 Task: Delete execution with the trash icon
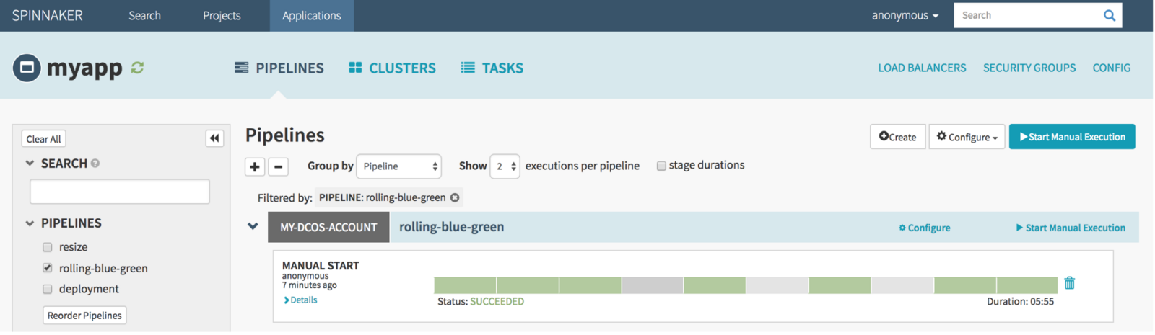pos(1070,283)
